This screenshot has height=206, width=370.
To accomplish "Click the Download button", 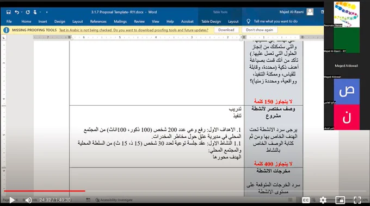I will point(226,30).
